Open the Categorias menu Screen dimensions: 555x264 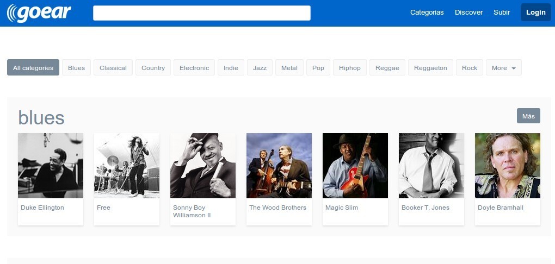click(x=427, y=12)
